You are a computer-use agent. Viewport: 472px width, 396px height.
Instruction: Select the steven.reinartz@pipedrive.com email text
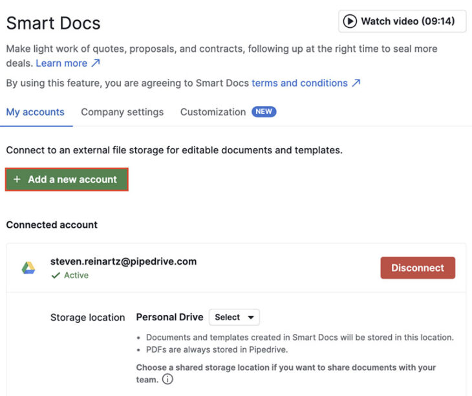point(123,261)
